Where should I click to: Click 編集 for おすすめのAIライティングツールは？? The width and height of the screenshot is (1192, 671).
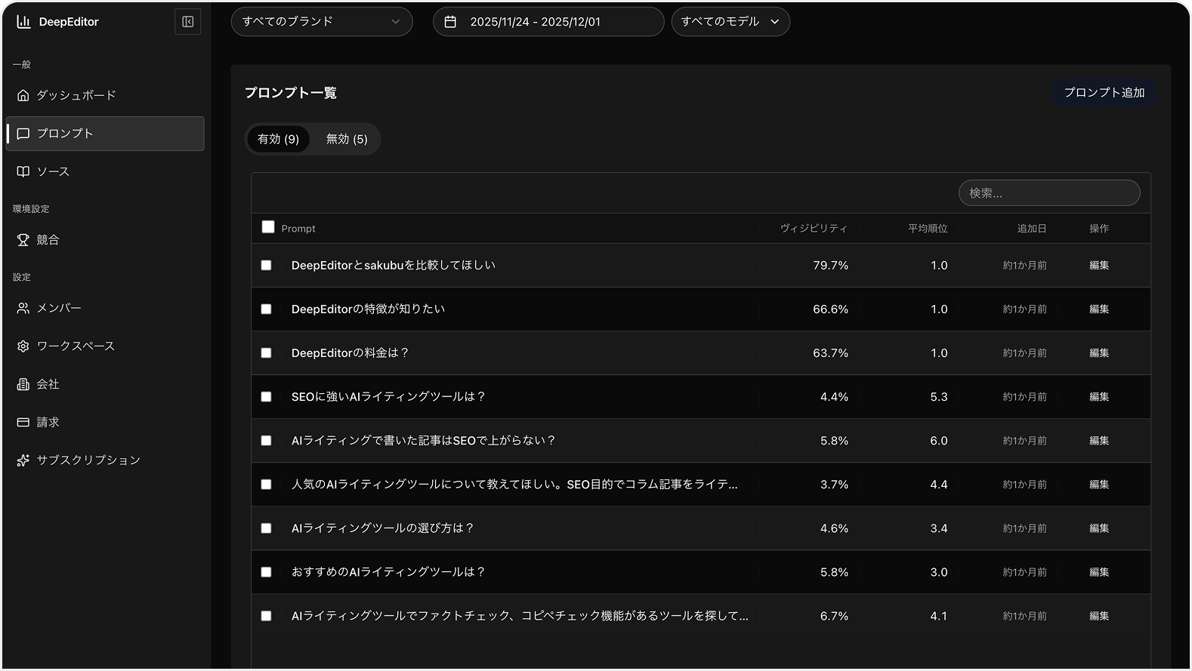coord(1099,572)
